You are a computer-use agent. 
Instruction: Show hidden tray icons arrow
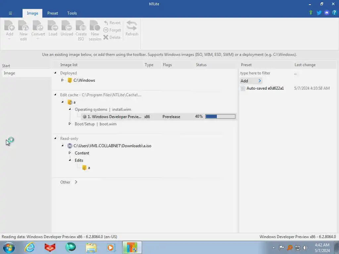273,248
